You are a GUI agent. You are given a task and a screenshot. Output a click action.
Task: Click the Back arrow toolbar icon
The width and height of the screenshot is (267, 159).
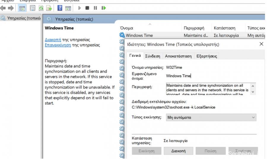coord(3,8)
